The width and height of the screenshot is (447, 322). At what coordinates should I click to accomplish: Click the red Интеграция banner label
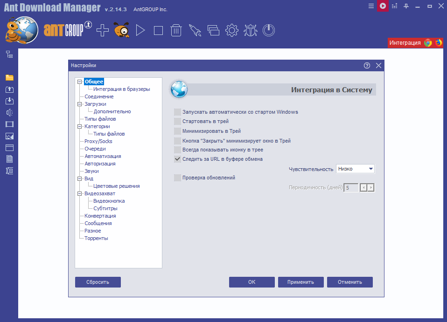tap(405, 43)
